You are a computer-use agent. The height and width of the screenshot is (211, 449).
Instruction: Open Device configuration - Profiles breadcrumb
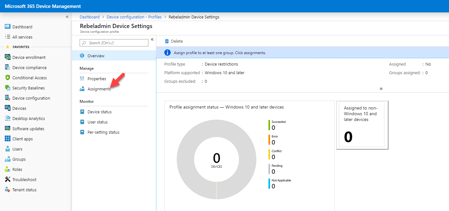coord(134,17)
